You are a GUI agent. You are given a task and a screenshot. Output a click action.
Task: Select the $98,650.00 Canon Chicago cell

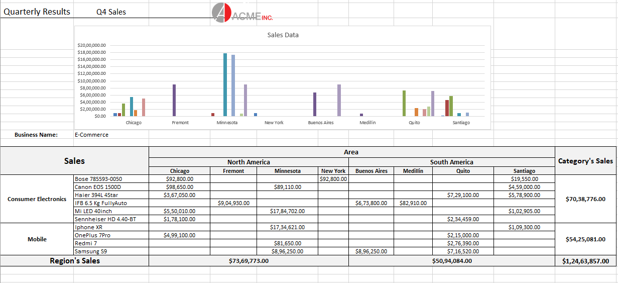click(x=180, y=187)
